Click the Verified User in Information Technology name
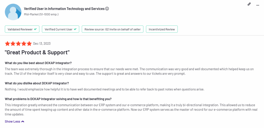The width and height of the screenshot is (264, 128). (64, 9)
